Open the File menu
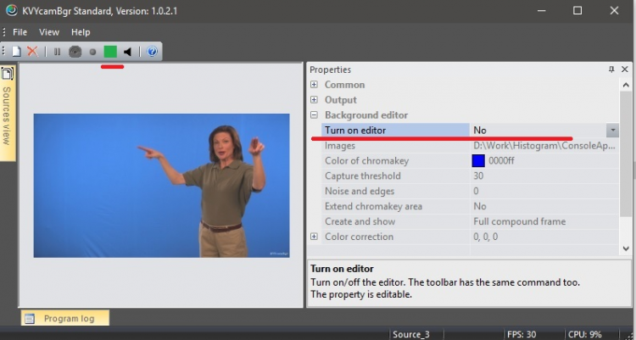 (x=20, y=32)
